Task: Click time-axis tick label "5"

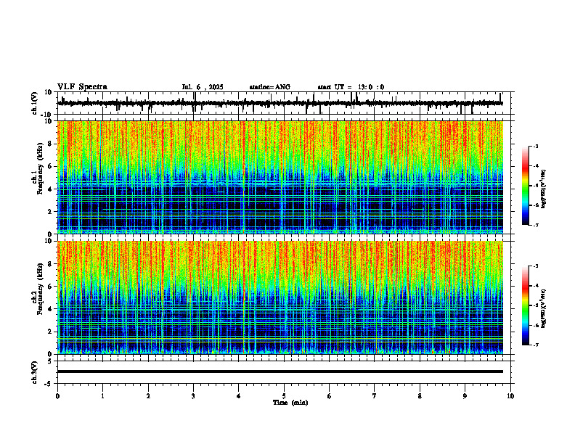Action: click(284, 396)
